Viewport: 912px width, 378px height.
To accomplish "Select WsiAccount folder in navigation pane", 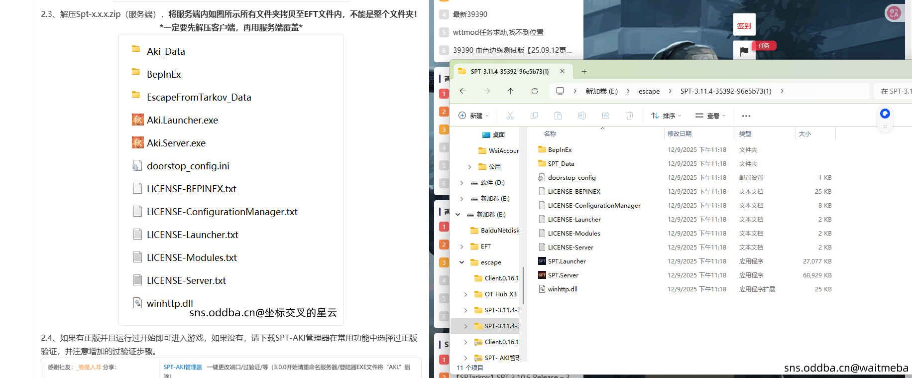I will coord(498,151).
